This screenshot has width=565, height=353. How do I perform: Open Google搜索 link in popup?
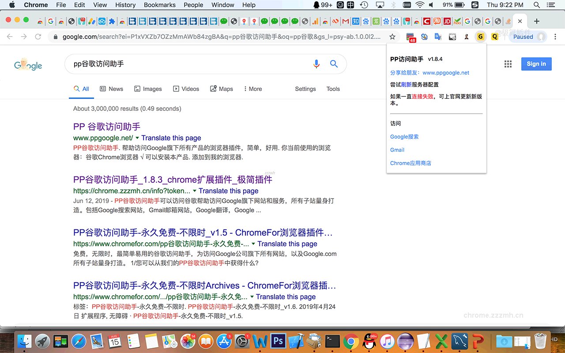(404, 137)
